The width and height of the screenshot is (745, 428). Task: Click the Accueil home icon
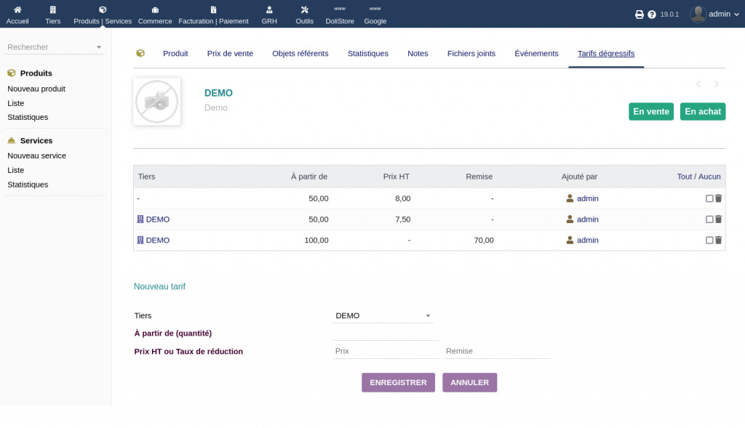pyautogui.click(x=17, y=10)
